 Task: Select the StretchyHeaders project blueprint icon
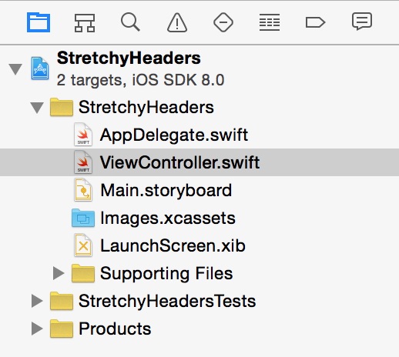[40, 68]
